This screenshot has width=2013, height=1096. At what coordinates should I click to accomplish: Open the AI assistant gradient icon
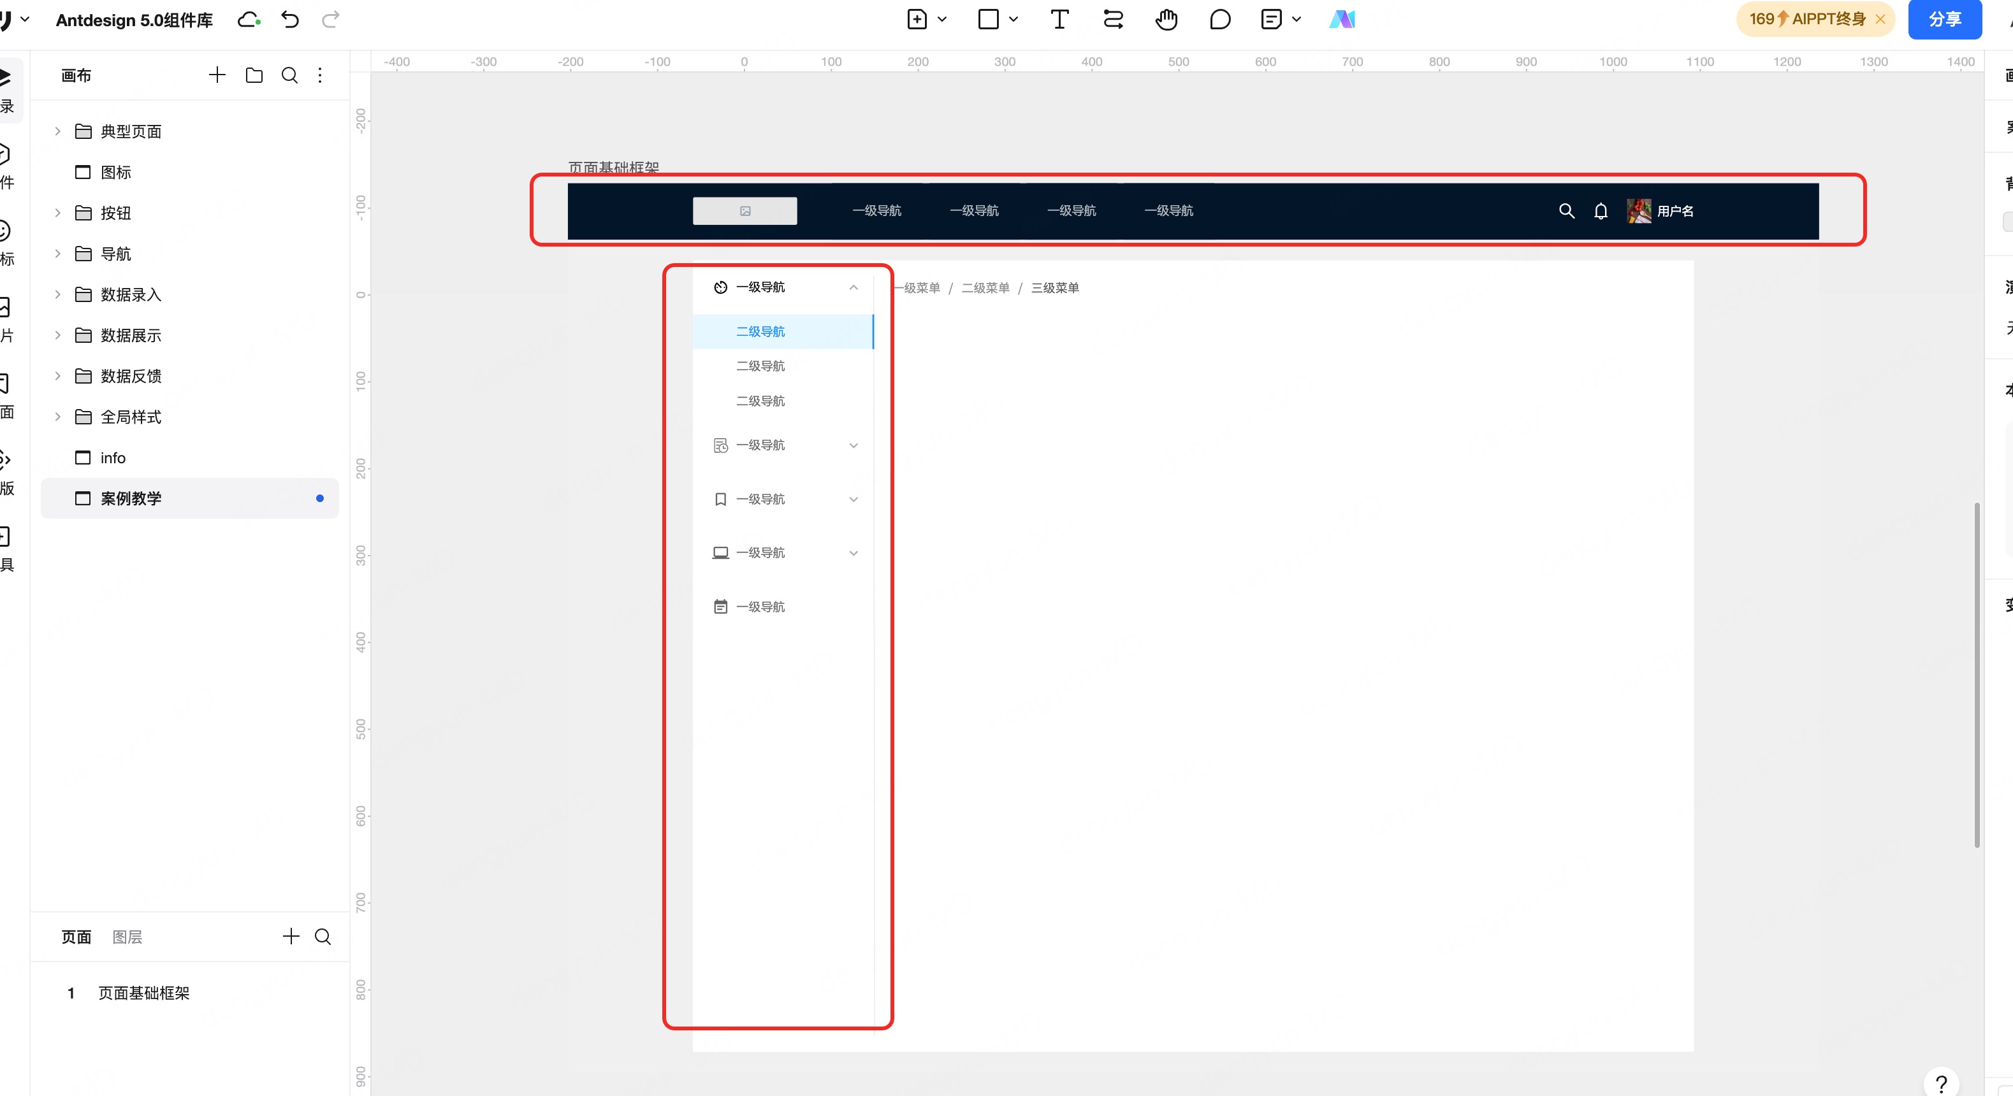(x=1342, y=20)
